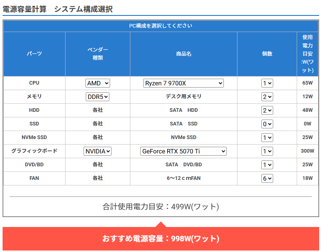Open the FAN quantity dropdown showing 6

pos(267,178)
